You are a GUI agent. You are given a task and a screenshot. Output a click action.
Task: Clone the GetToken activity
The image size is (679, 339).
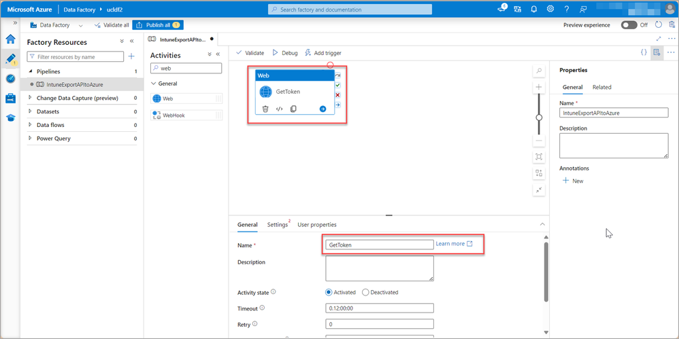293,109
